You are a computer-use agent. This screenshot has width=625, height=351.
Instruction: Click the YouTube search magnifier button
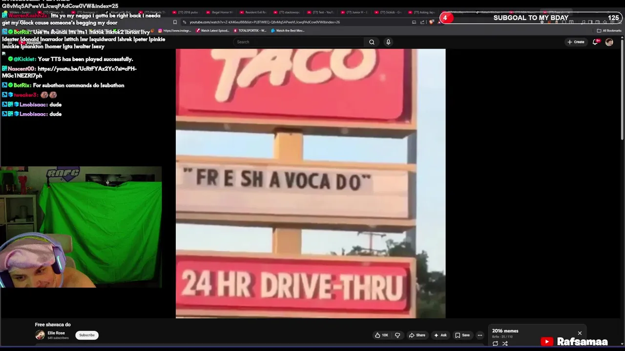(x=372, y=42)
